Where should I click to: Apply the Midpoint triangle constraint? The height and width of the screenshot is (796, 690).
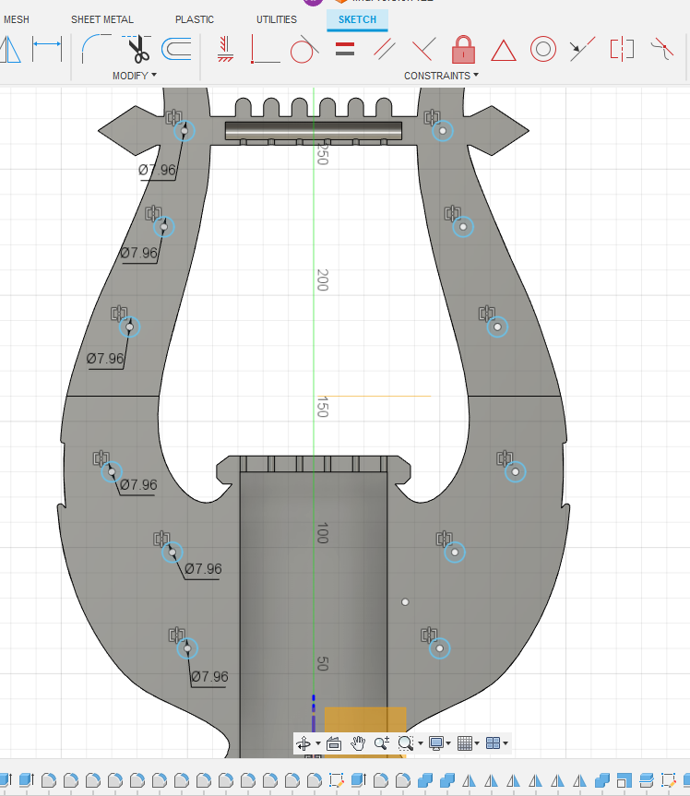[x=503, y=51]
